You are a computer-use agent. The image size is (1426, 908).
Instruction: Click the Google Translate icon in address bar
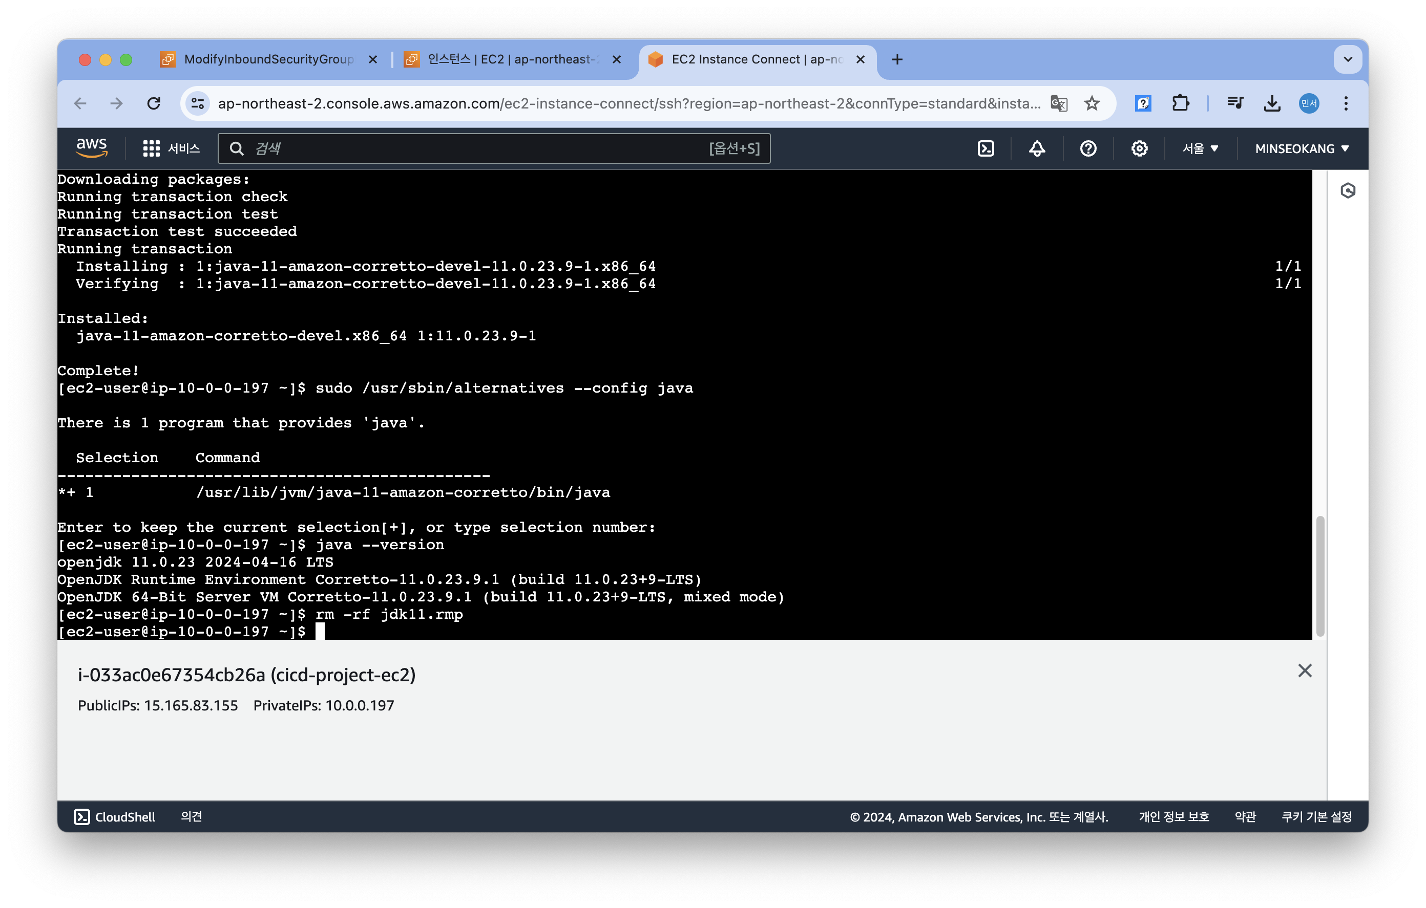[x=1058, y=103]
